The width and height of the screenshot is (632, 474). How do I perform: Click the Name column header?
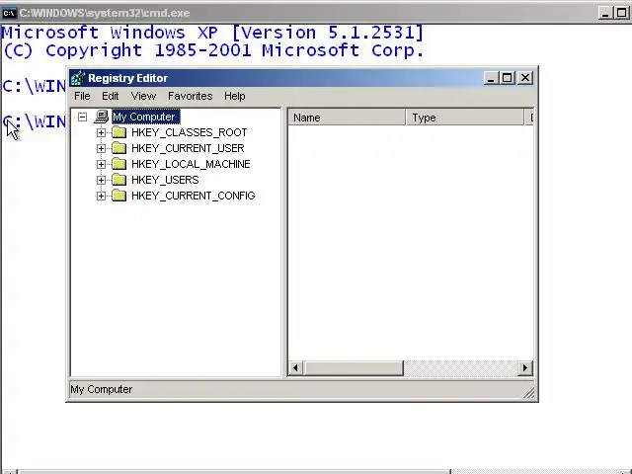click(347, 118)
